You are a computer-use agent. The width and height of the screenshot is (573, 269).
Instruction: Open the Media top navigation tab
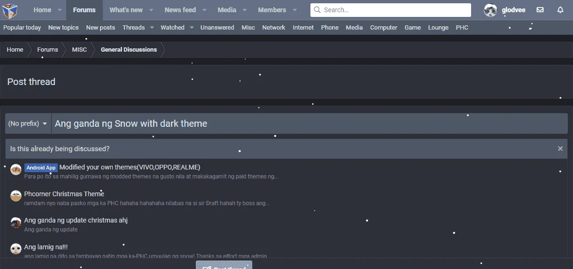(227, 10)
